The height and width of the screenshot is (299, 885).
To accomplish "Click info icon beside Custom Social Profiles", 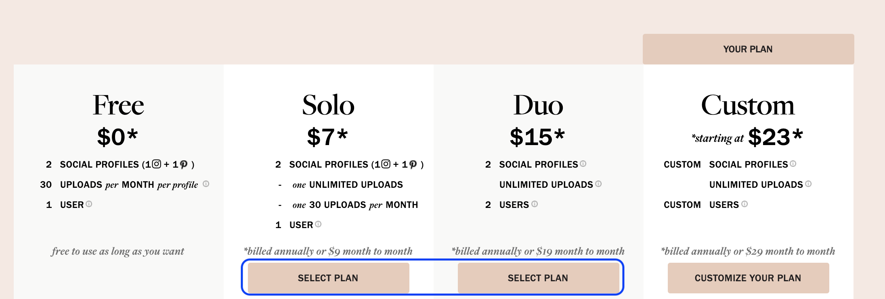I will point(793,164).
